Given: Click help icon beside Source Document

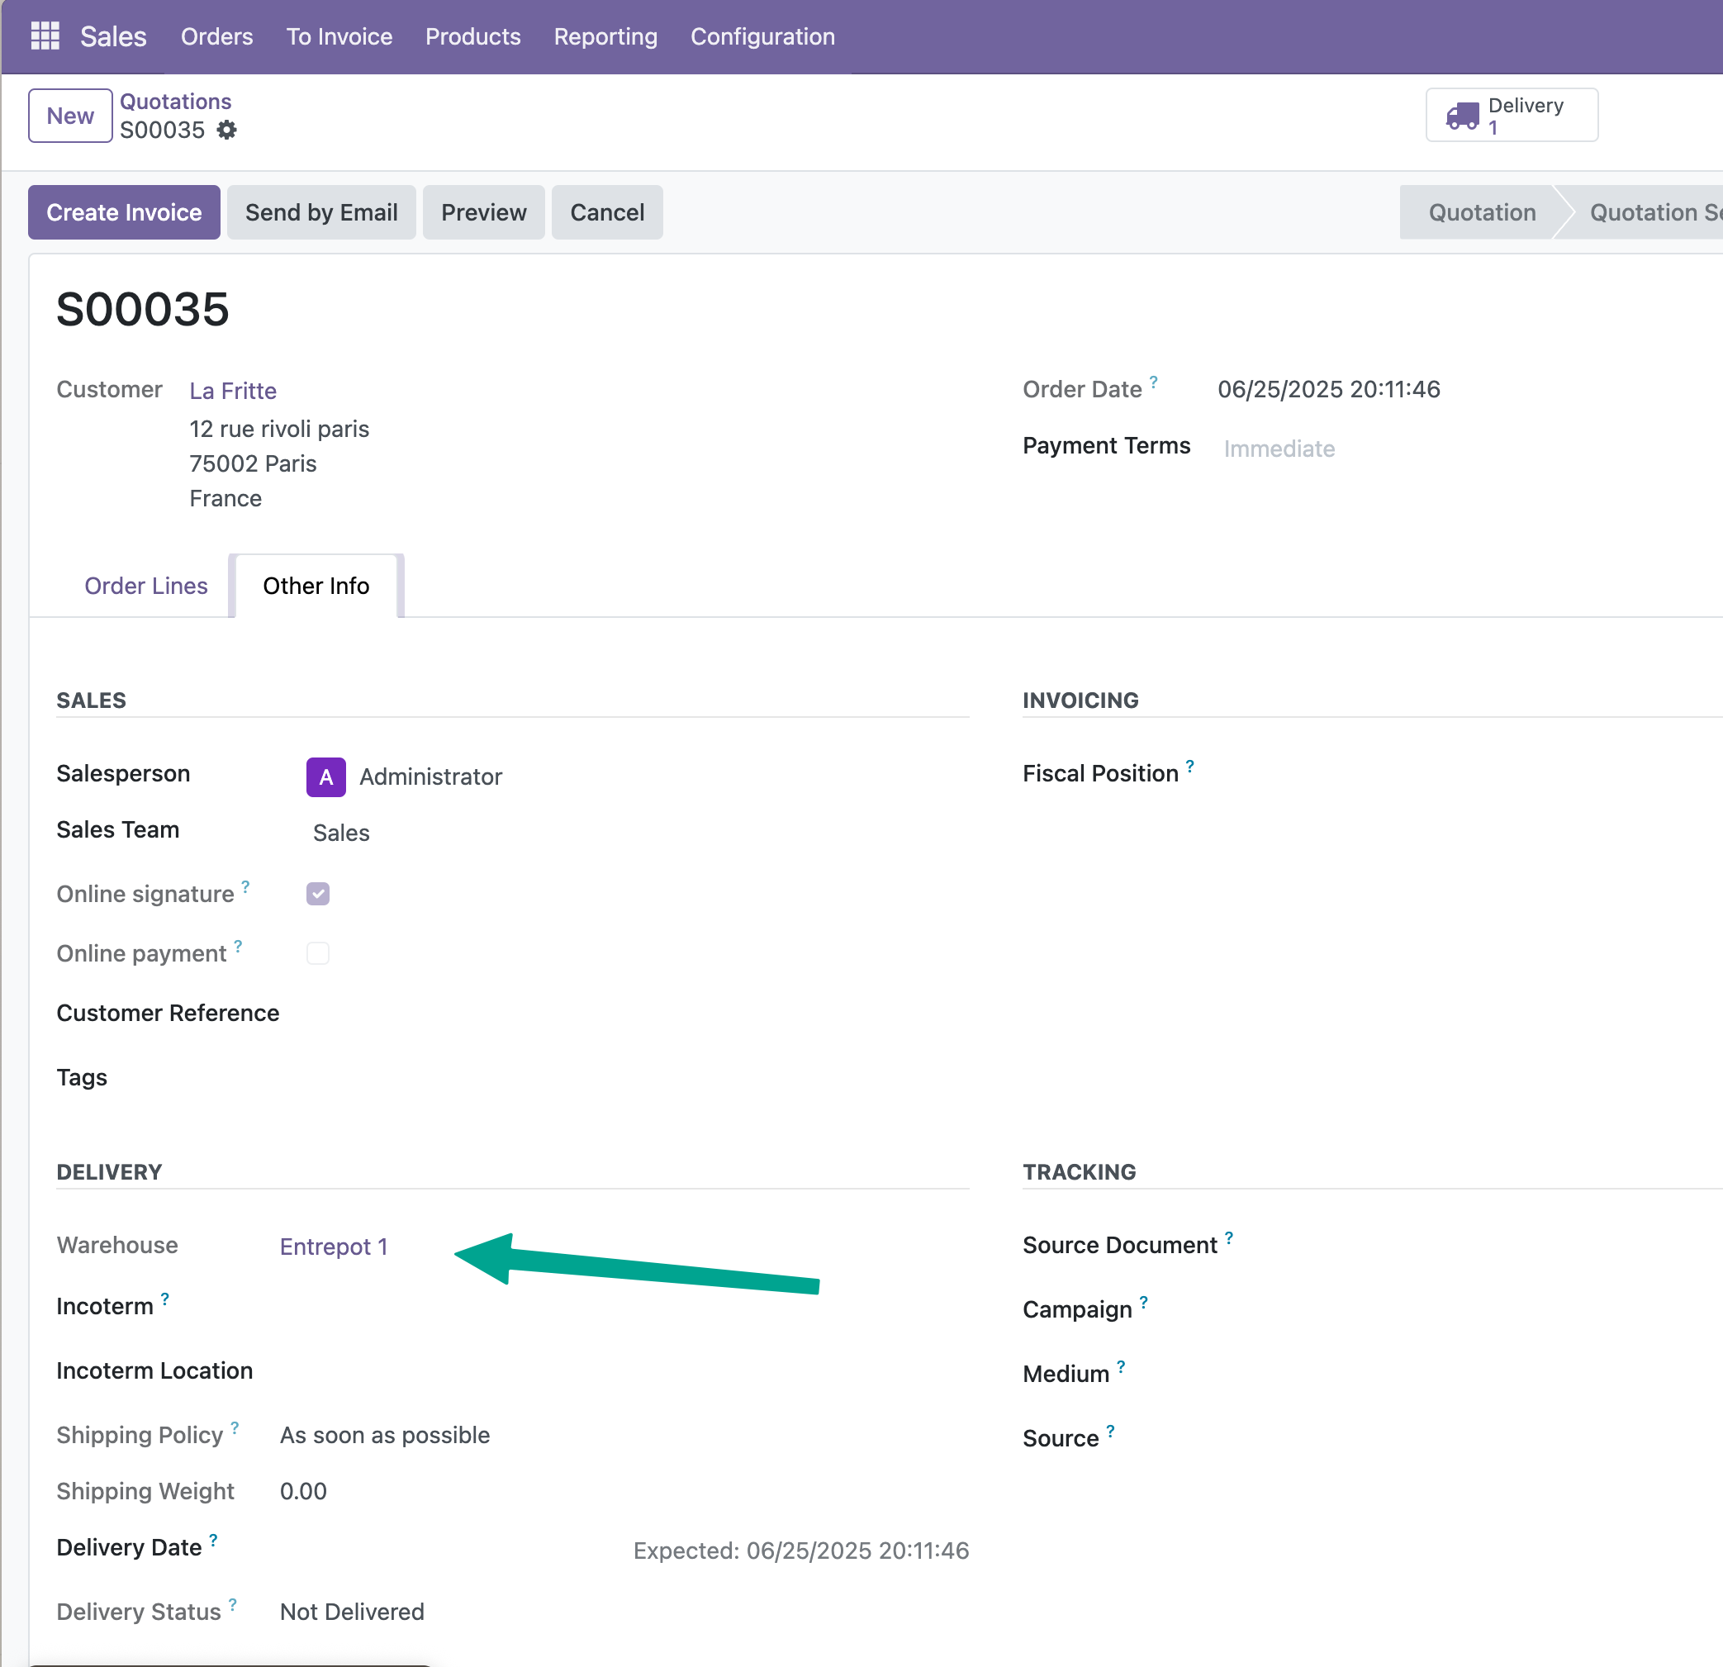Looking at the screenshot, I should coord(1228,1238).
